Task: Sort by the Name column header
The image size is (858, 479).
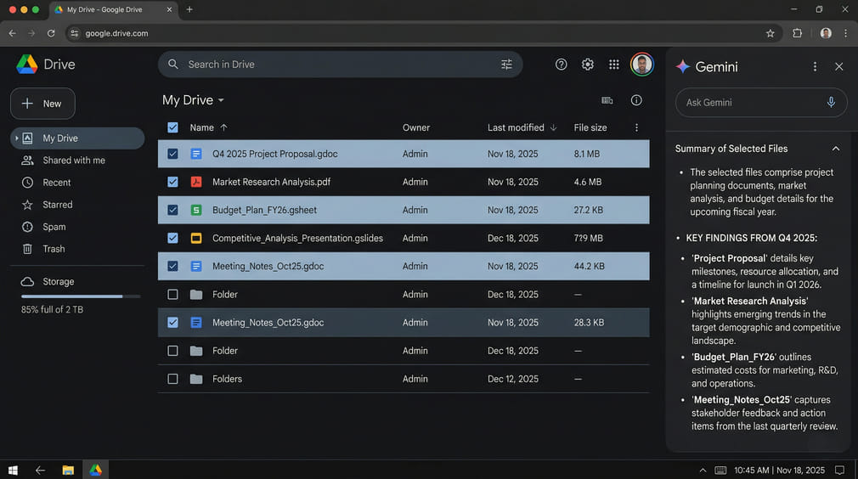Action: (202, 127)
